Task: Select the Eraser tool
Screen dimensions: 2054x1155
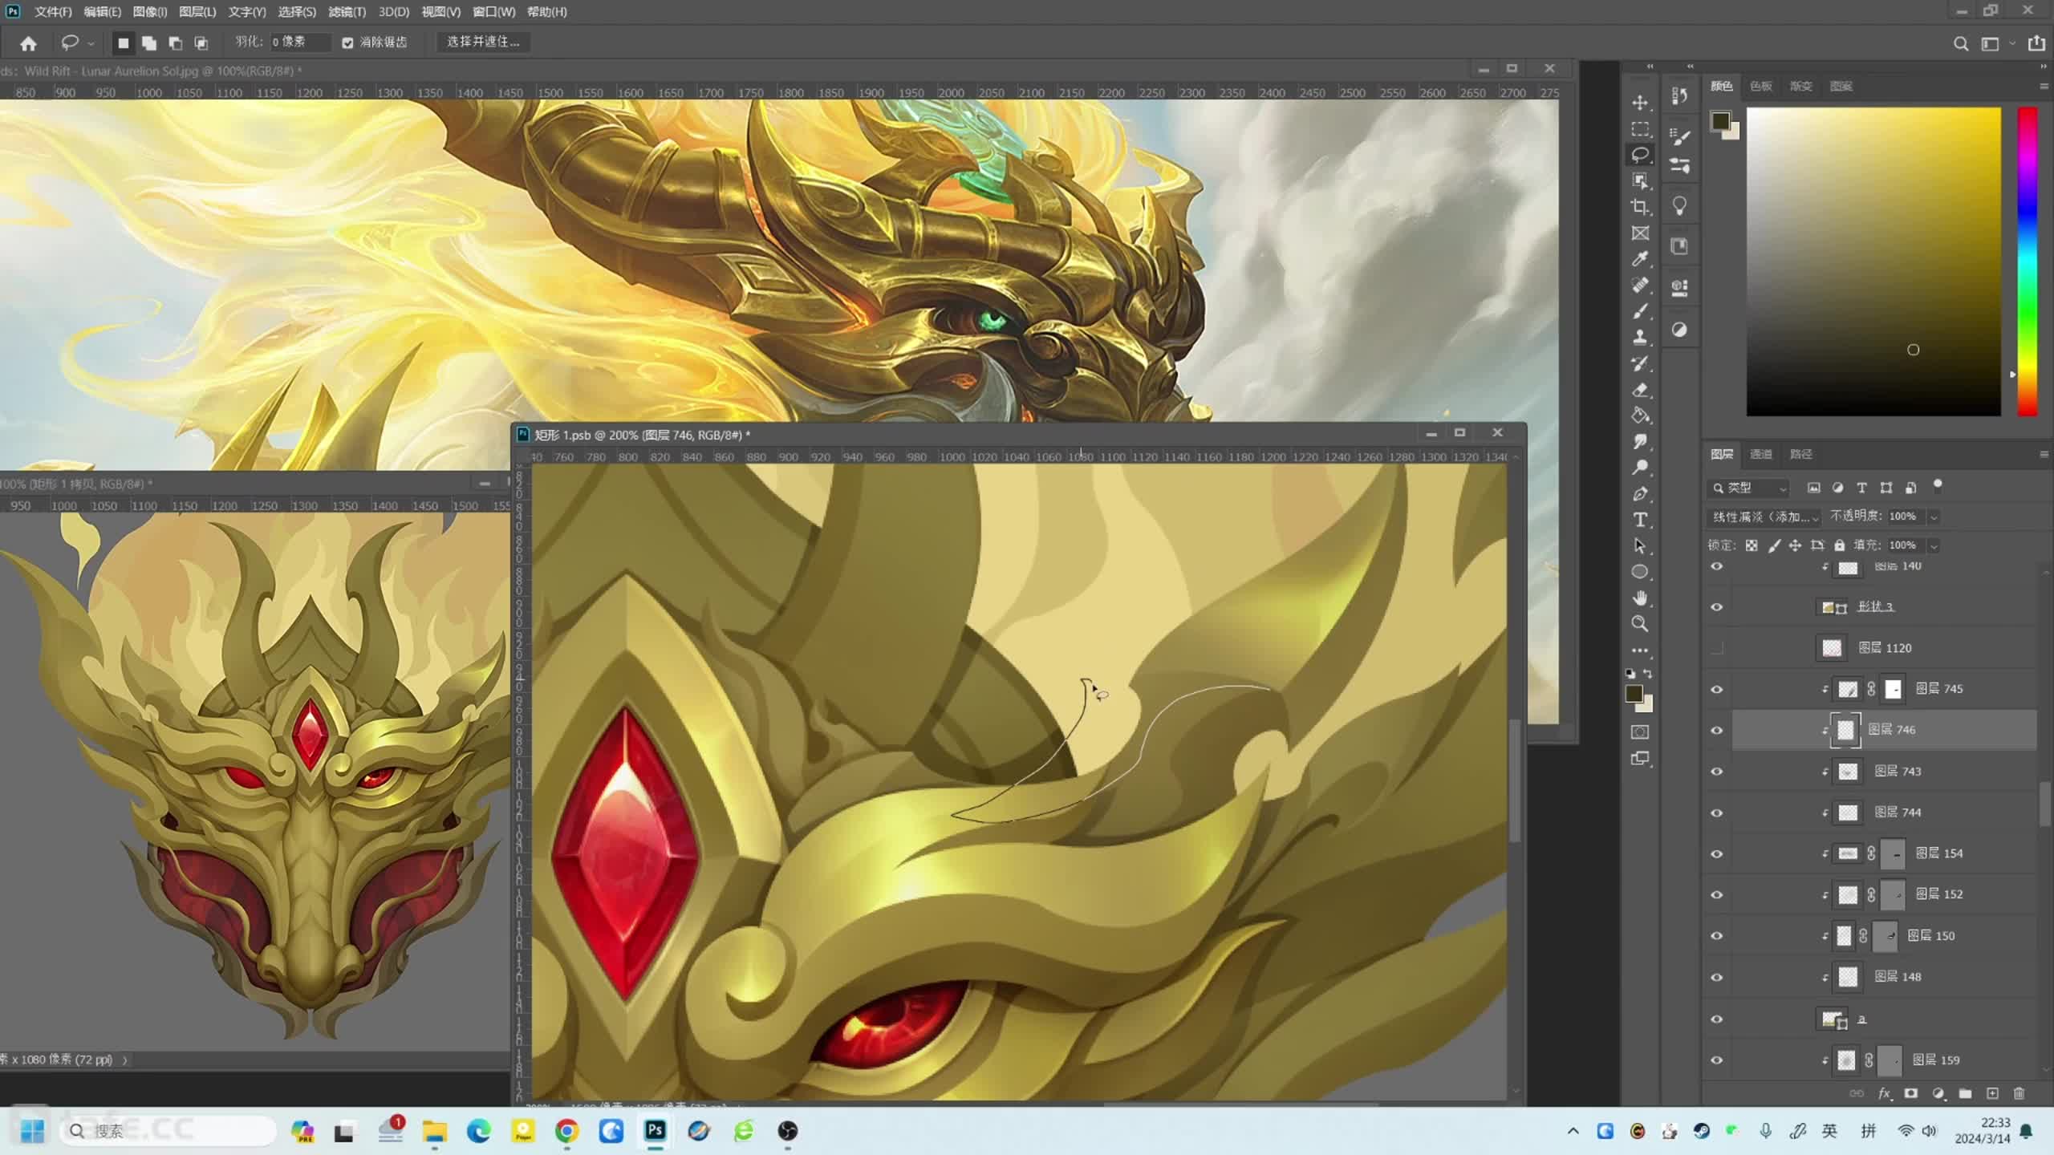Action: [1640, 390]
